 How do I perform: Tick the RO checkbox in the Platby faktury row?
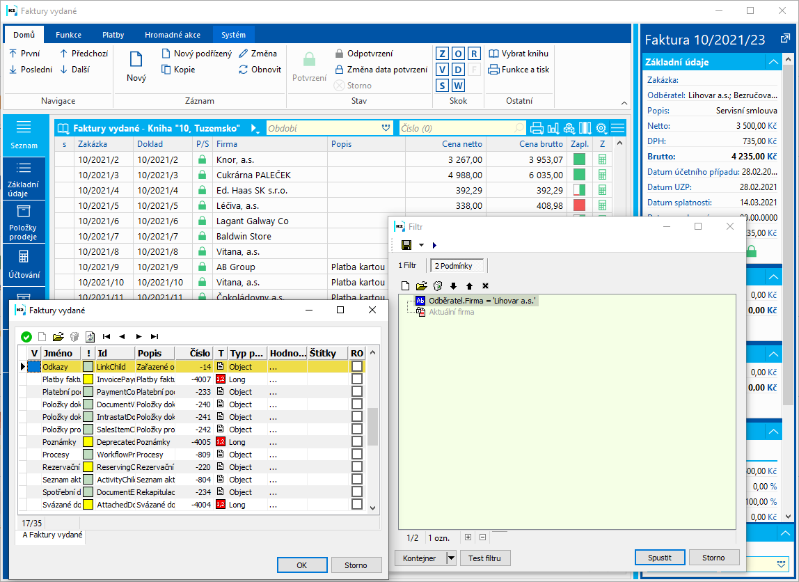pyautogui.click(x=356, y=379)
